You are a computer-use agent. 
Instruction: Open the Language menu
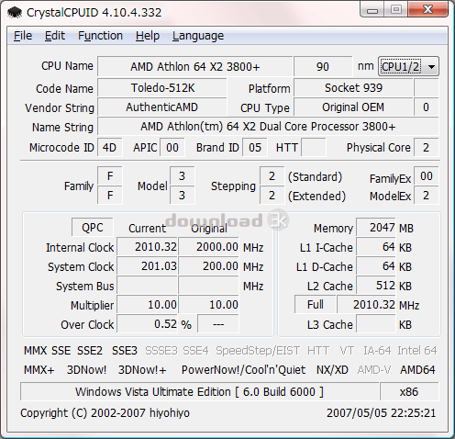point(198,36)
